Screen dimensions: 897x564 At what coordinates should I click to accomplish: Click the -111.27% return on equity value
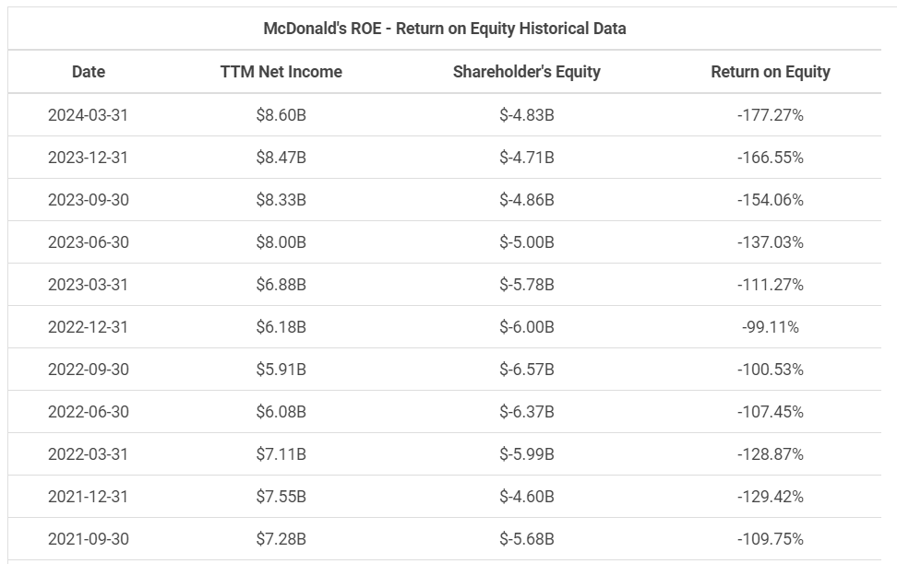770,285
